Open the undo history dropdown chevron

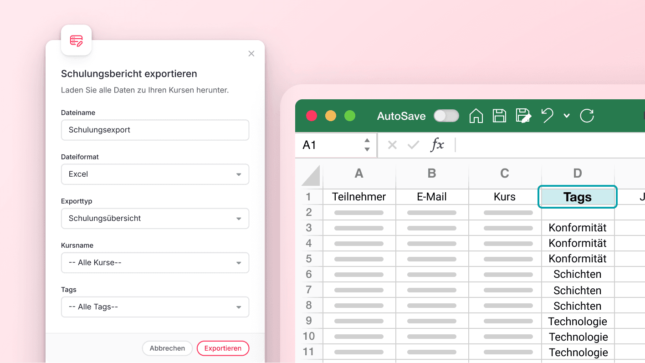567,116
